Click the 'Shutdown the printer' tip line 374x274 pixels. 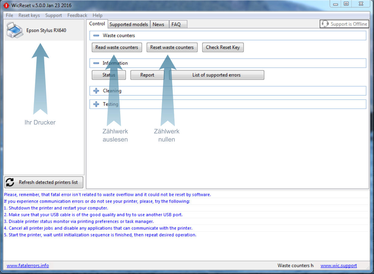click(56, 208)
